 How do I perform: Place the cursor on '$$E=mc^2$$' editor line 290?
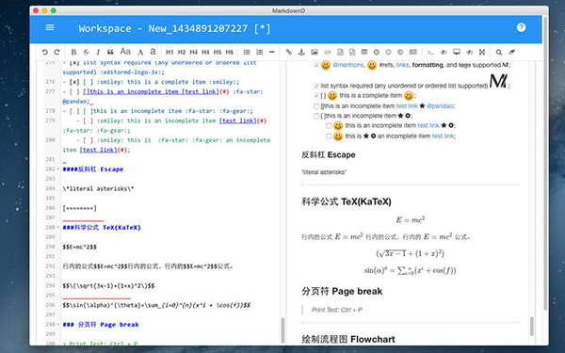click(x=80, y=247)
